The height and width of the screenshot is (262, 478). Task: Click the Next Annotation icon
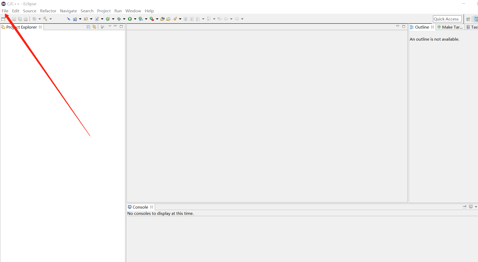[198, 19]
